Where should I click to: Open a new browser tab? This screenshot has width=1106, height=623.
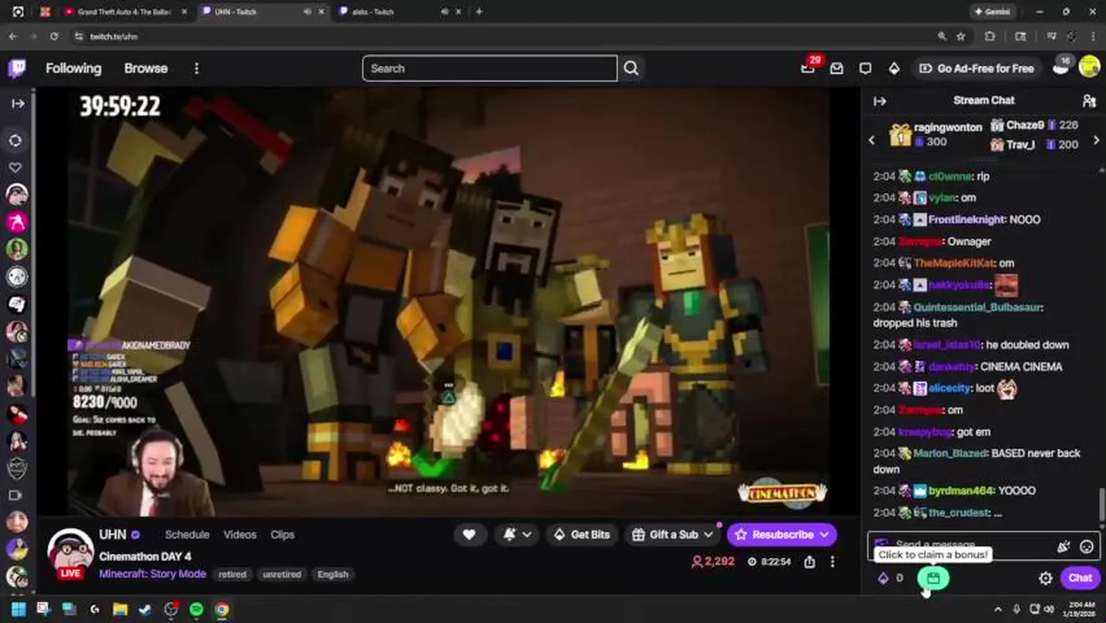point(479,12)
